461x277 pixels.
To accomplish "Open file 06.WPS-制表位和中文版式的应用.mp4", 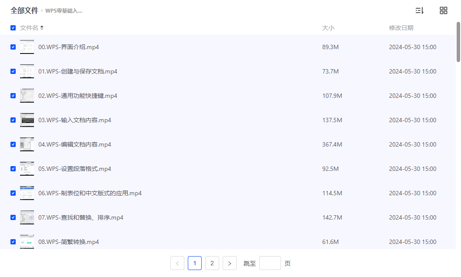I will click(90, 193).
